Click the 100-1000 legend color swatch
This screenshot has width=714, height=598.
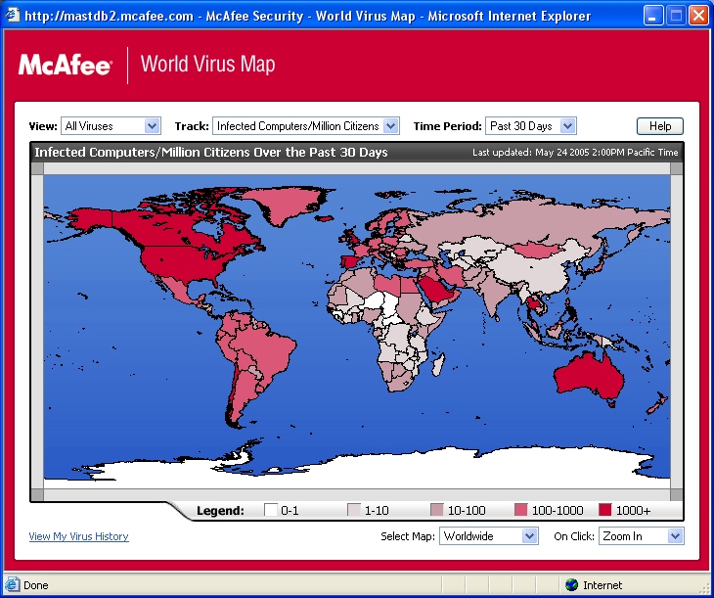point(521,510)
